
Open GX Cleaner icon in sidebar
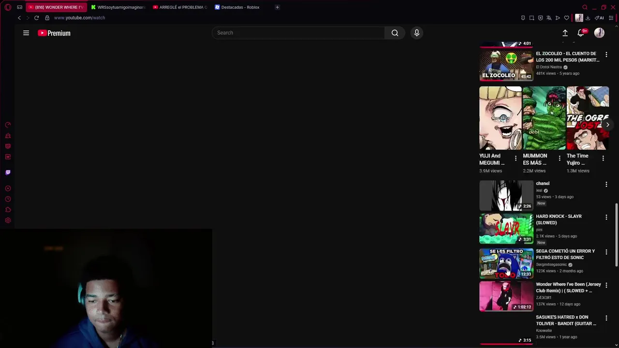(8, 136)
